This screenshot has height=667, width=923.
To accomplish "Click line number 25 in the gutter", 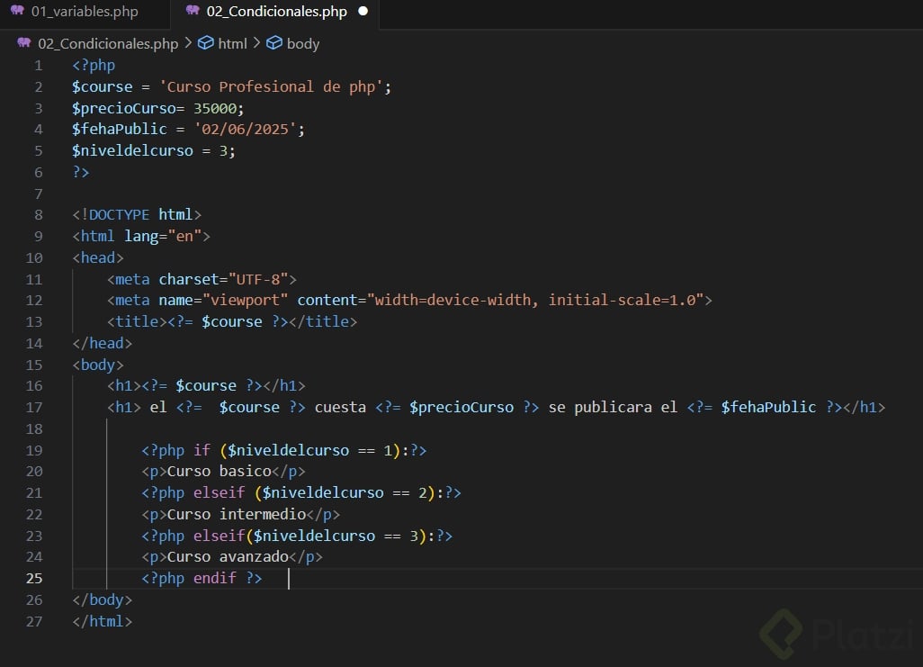I will tap(34, 579).
